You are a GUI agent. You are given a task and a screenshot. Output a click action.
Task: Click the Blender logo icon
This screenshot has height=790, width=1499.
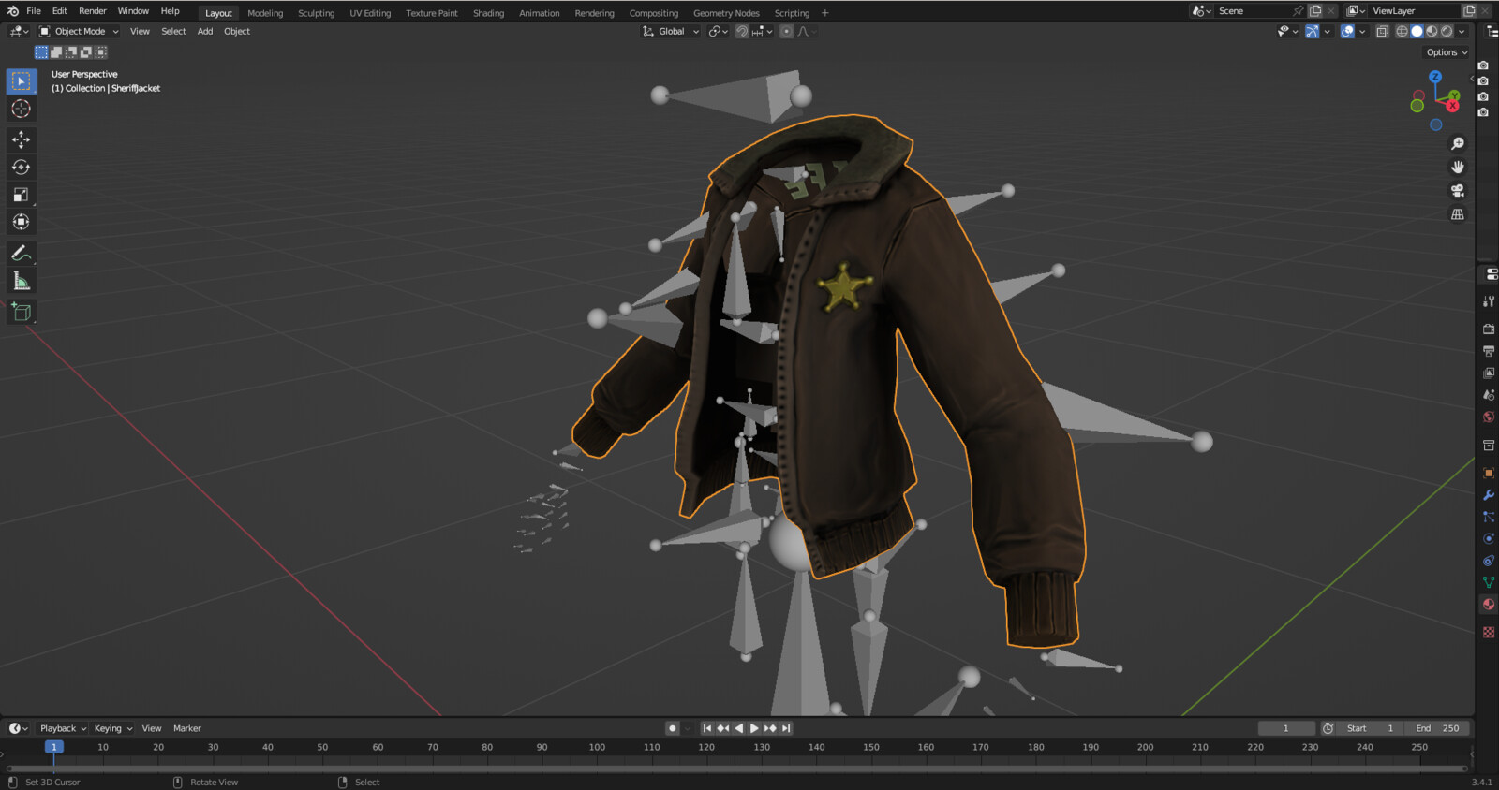point(12,11)
